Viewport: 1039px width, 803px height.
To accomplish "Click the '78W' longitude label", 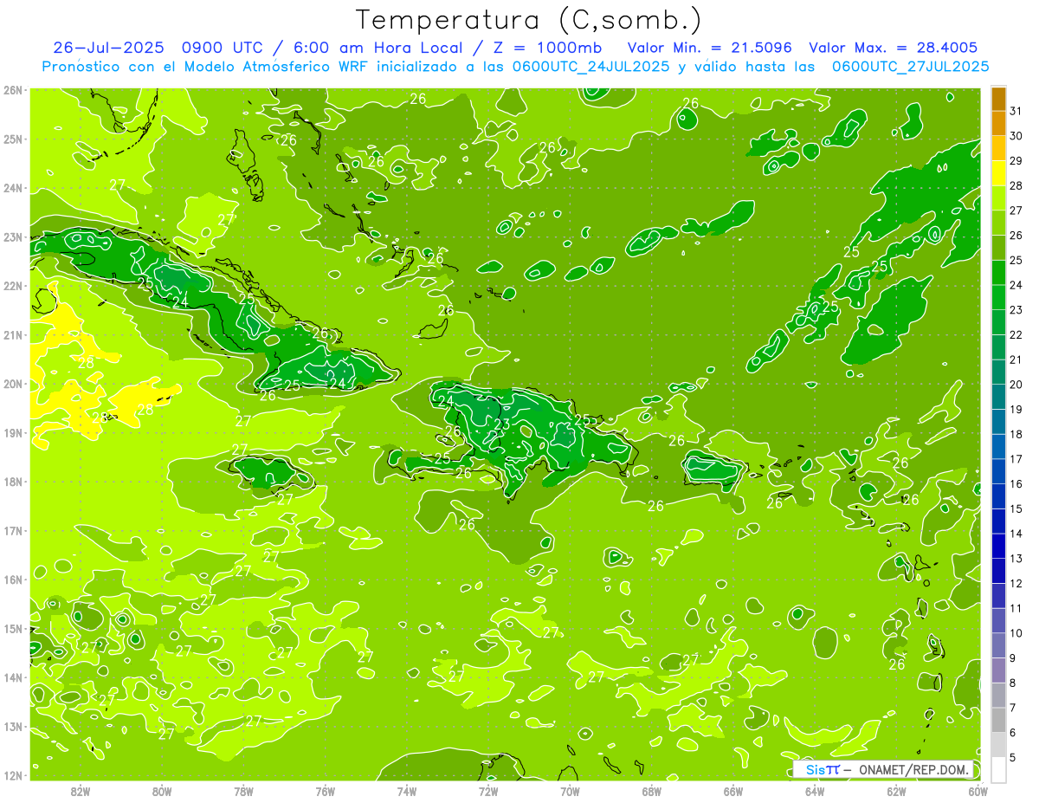I will (x=243, y=791).
